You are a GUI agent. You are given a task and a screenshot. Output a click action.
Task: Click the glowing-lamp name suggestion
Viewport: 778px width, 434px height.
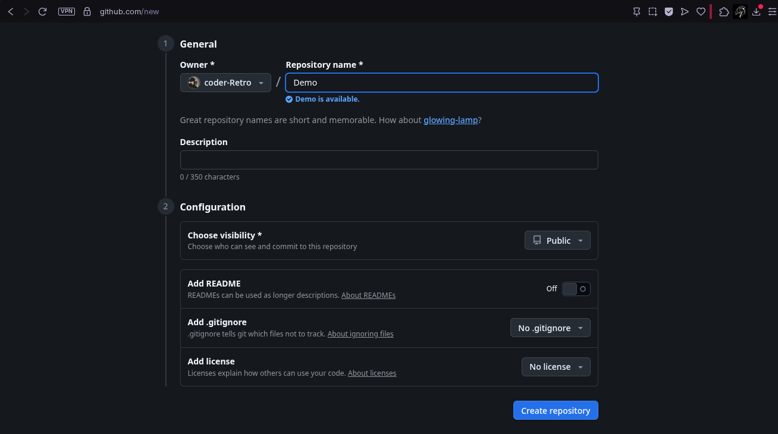[450, 120]
